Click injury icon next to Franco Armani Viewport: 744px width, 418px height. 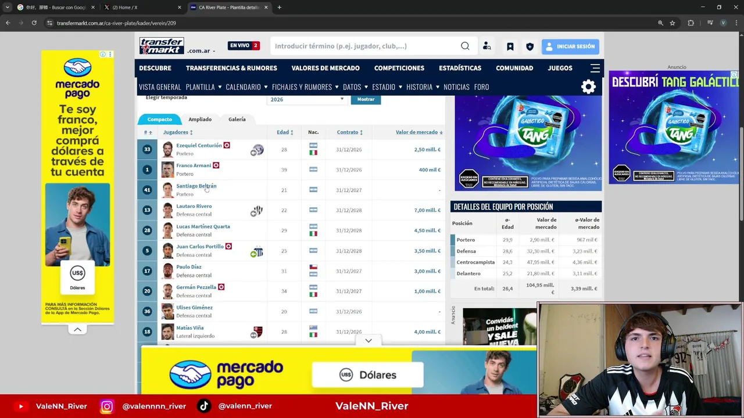[x=216, y=165]
